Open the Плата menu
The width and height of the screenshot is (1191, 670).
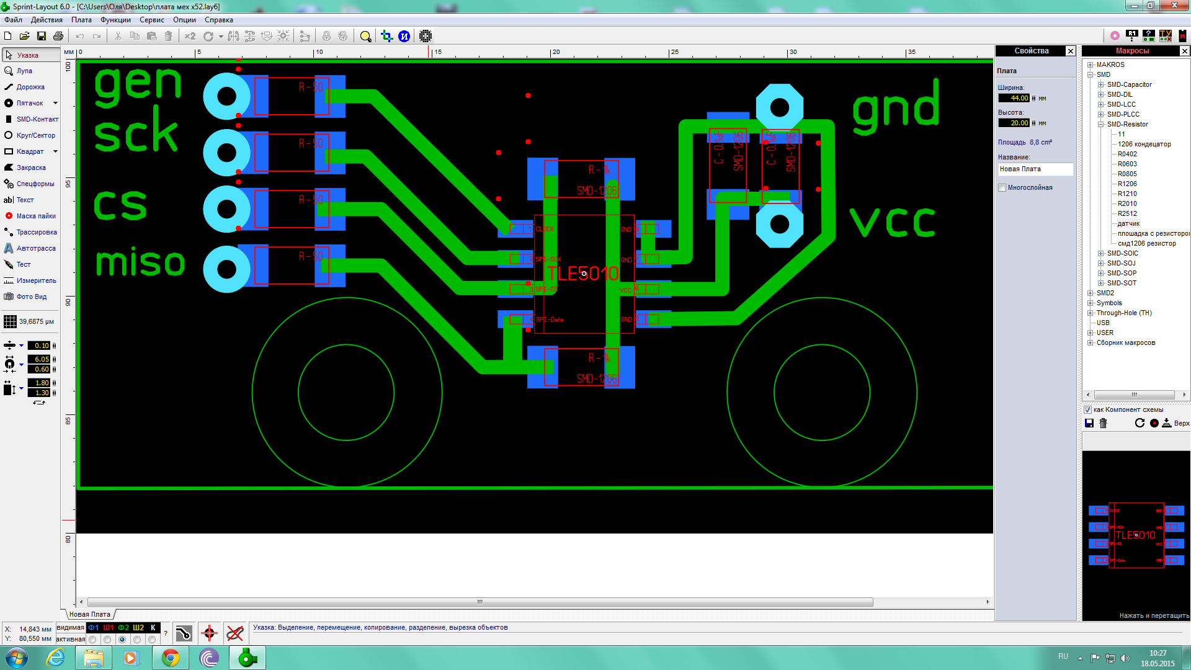(81, 20)
